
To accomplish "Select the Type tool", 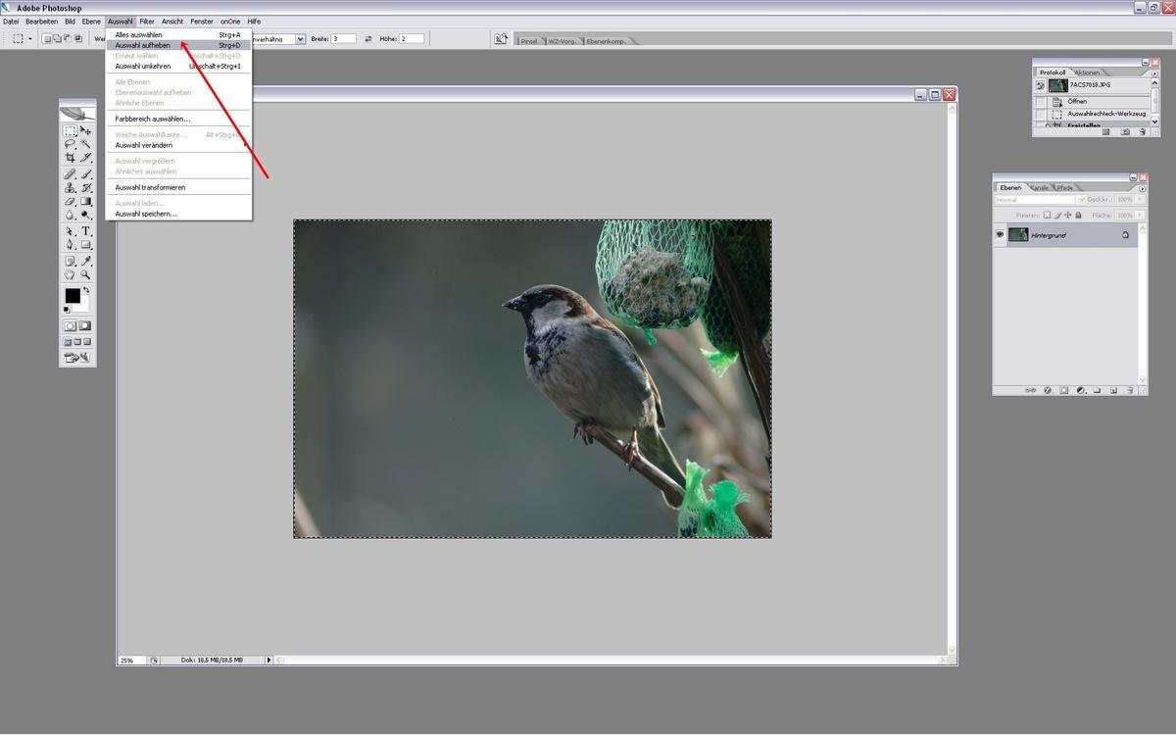I will [x=86, y=231].
